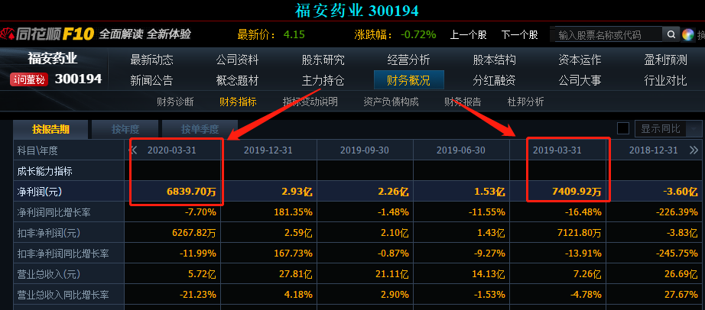Click the 同花顺 F10 logo

(x=47, y=34)
